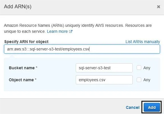164x114 pixels.
Task: Enable the Any checkbox for Object name
Action: pos(139,80)
